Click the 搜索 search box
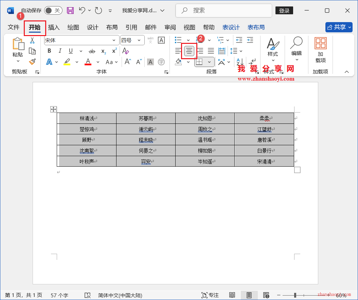 (x=224, y=11)
